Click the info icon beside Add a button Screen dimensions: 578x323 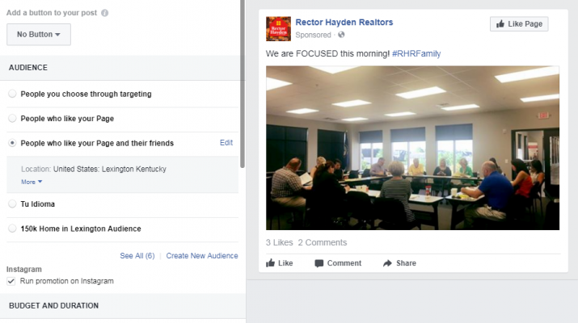tap(105, 13)
